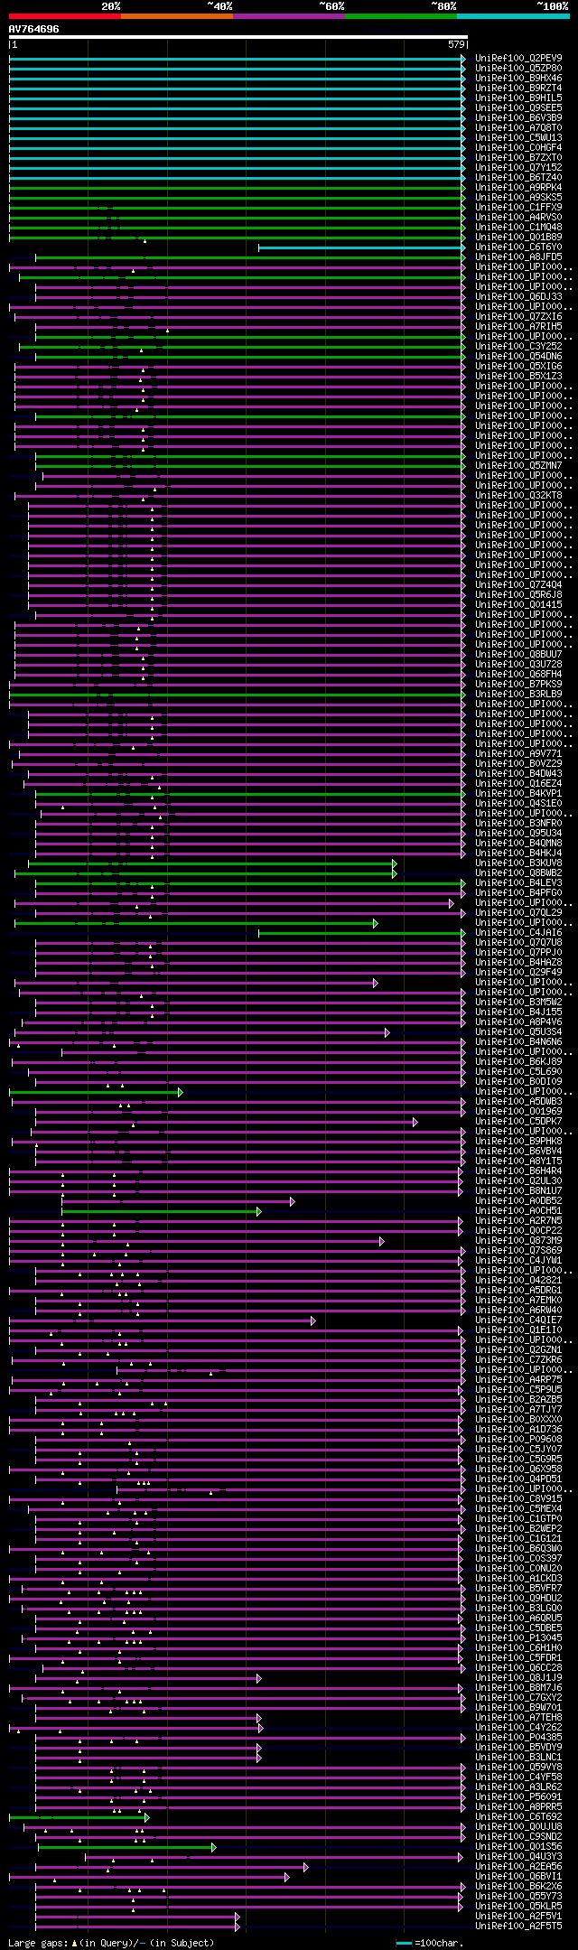
Task: Click the red ~20% identity legend bar
Action: 65,15
